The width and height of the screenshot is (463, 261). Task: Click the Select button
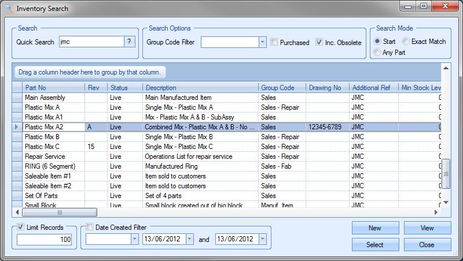click(375, 245)
